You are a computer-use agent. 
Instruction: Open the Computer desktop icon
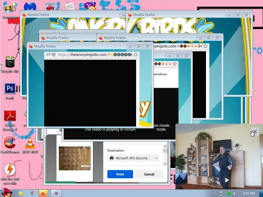pyautogui.click(x=10, y=10)
